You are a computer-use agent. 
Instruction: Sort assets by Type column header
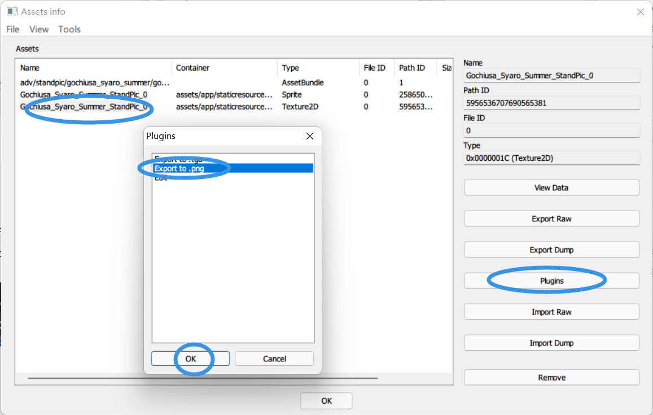318,68
